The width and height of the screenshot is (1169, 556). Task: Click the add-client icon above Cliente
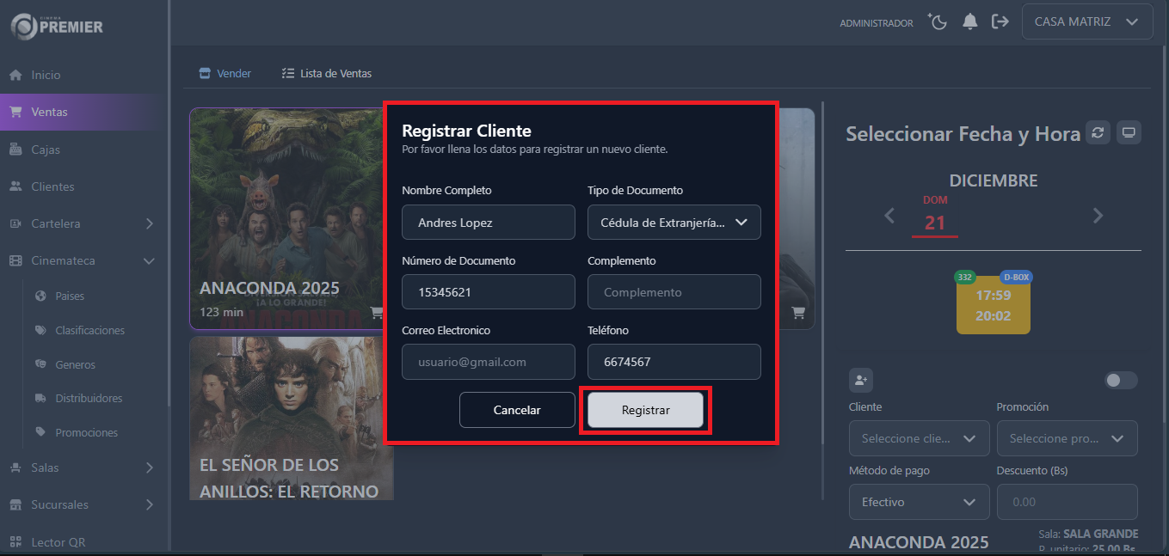pyautogui.click(x=861, y=379)
